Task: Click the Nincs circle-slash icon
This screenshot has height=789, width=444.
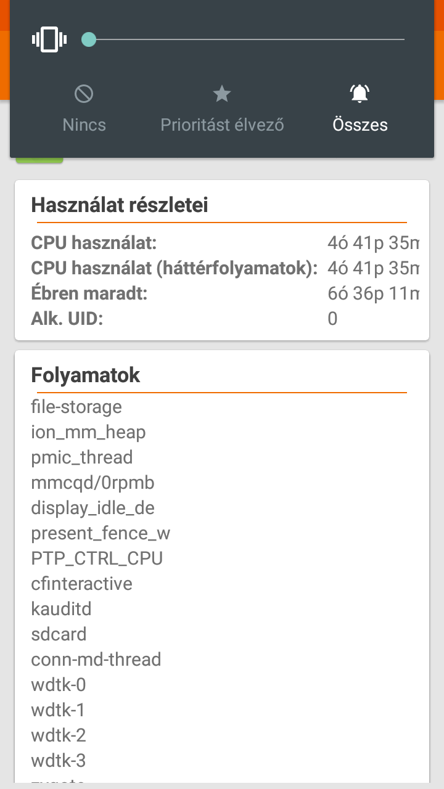Action: [84, 94]
